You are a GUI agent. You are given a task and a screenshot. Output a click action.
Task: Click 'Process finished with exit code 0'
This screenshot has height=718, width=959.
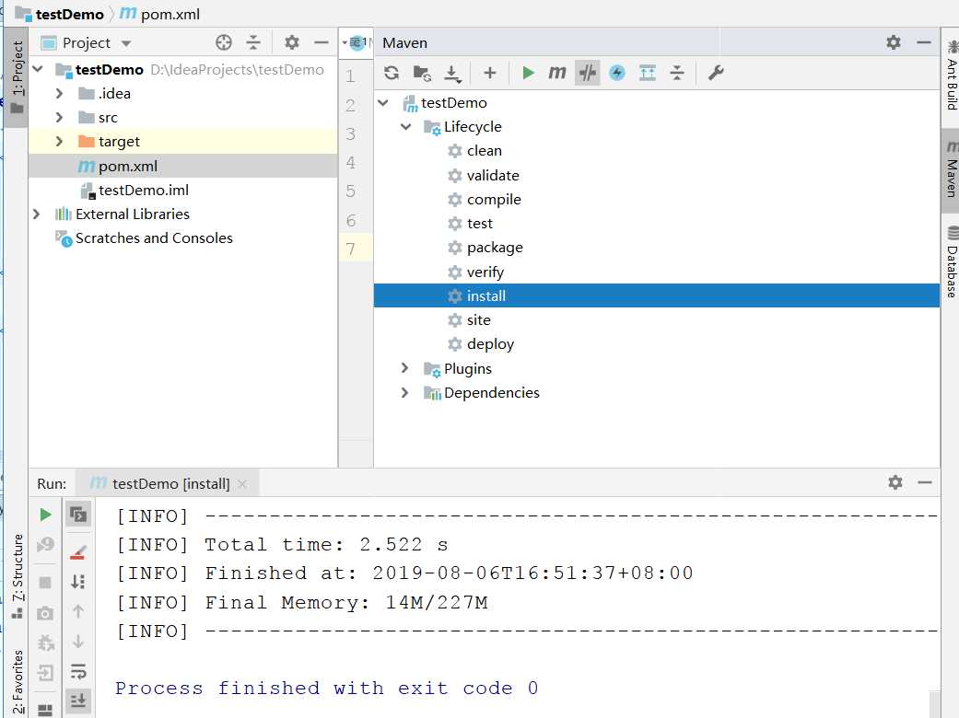327,688
